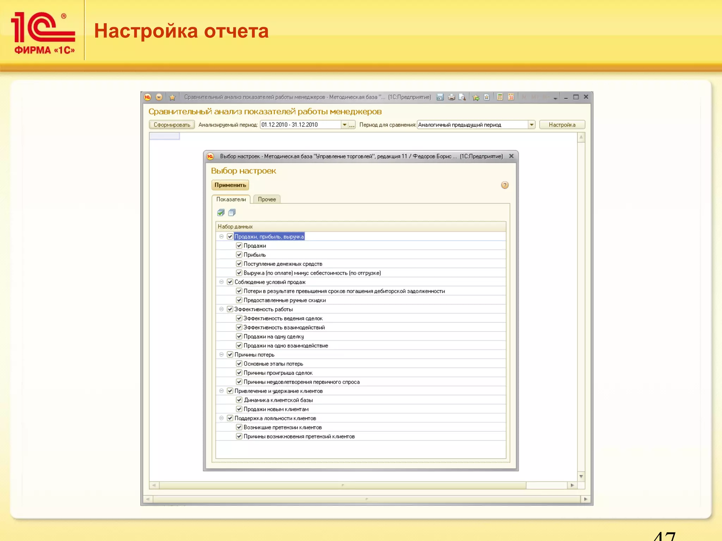Toggle Предоставленные ручные скидки checkbox
This screenshot has width=722, height=541.
[239, 300]
